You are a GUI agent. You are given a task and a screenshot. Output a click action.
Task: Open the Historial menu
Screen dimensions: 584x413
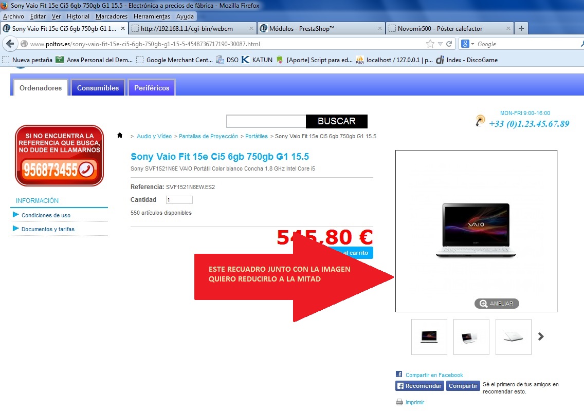point(78,16)
